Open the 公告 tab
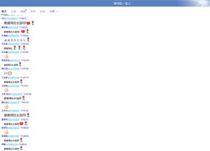This screenshot has width=210, height=151. [14, 12]
